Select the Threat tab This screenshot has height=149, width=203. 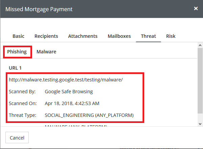pos(148,36)
